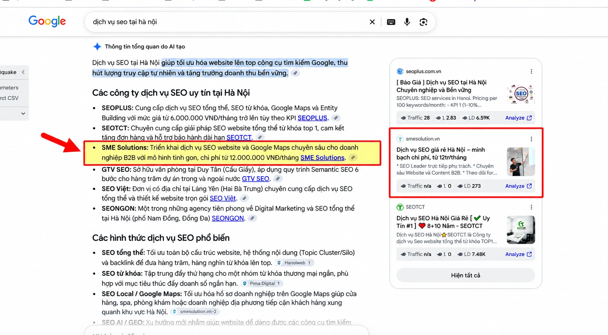Click the 'Hiện tất cả' button
The image size is (608, 335).
click(x=466, y=275)
